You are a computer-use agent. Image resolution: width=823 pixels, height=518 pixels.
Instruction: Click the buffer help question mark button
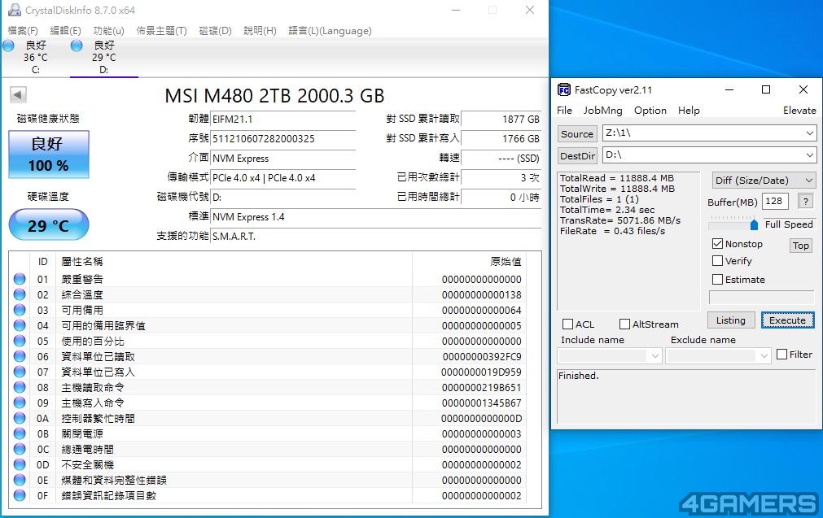[x=806, y=202]
